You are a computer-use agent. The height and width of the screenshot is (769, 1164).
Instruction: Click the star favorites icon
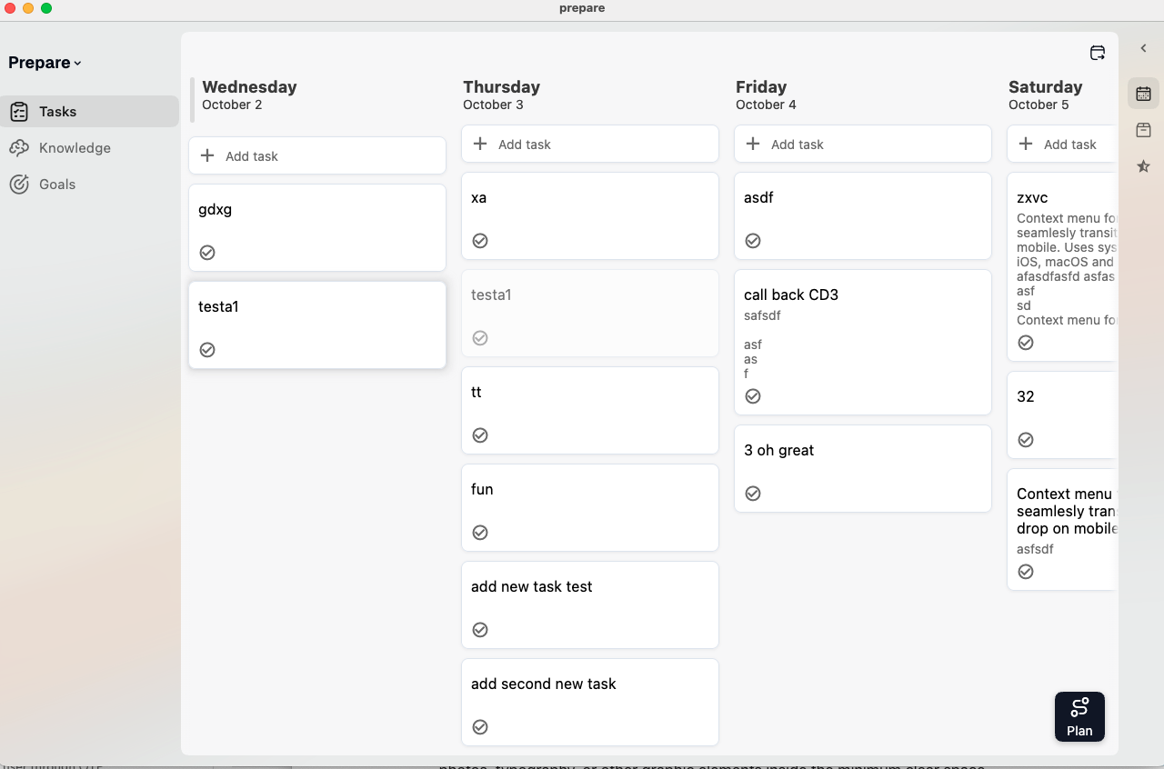pyautogui.click(x=1143, y=166)
